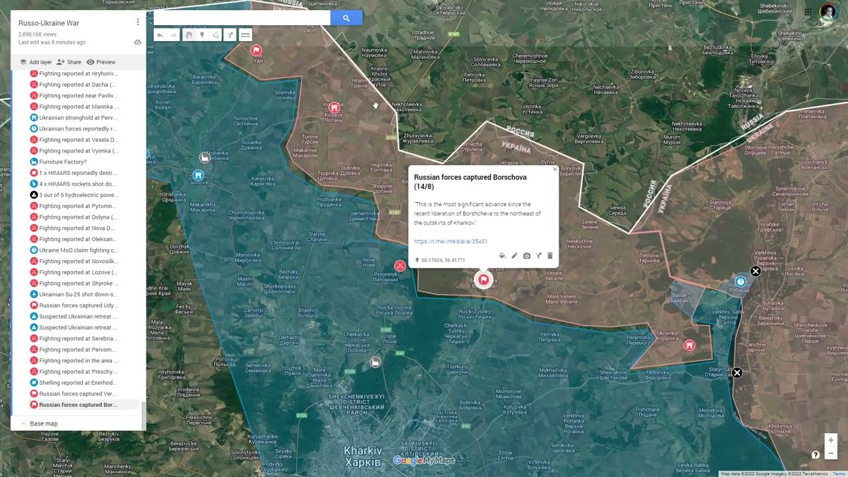This screenshot has height=477, width=848.
Task: Select 'Fighting reported at Marinka' list item
Action: [76, 107]
